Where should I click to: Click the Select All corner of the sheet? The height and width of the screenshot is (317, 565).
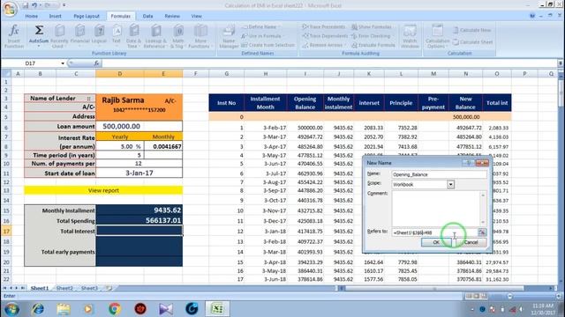6,74
